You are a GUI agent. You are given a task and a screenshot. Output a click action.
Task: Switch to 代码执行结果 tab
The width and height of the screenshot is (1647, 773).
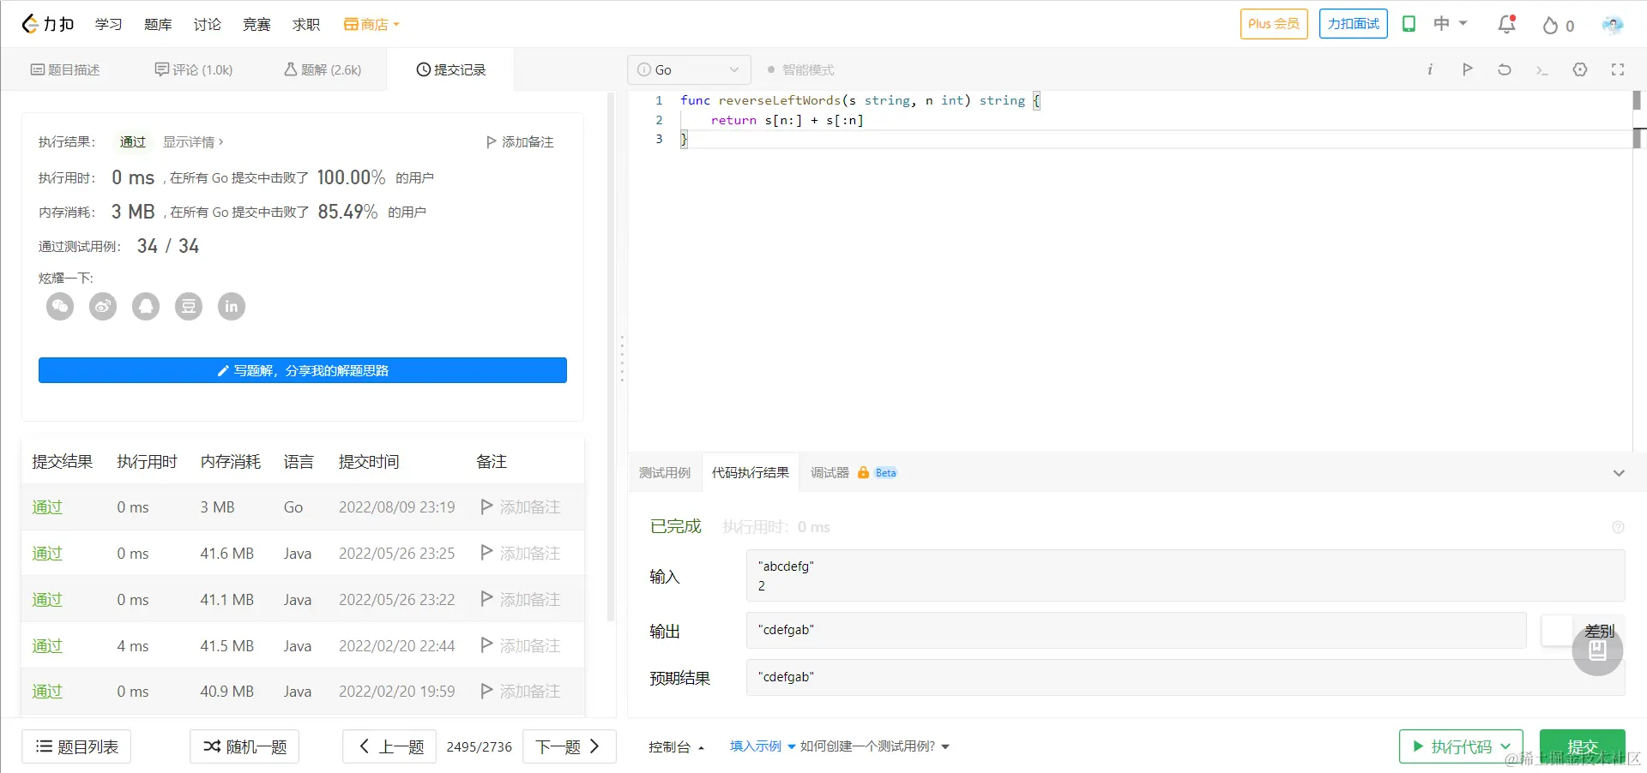coord(751,473)
